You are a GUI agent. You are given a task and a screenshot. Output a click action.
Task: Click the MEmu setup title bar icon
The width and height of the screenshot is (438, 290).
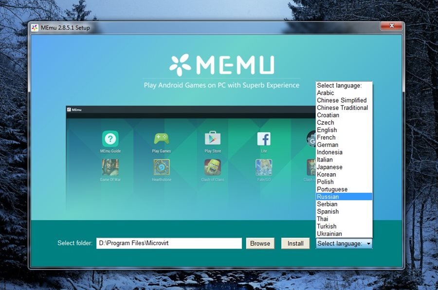35,28
